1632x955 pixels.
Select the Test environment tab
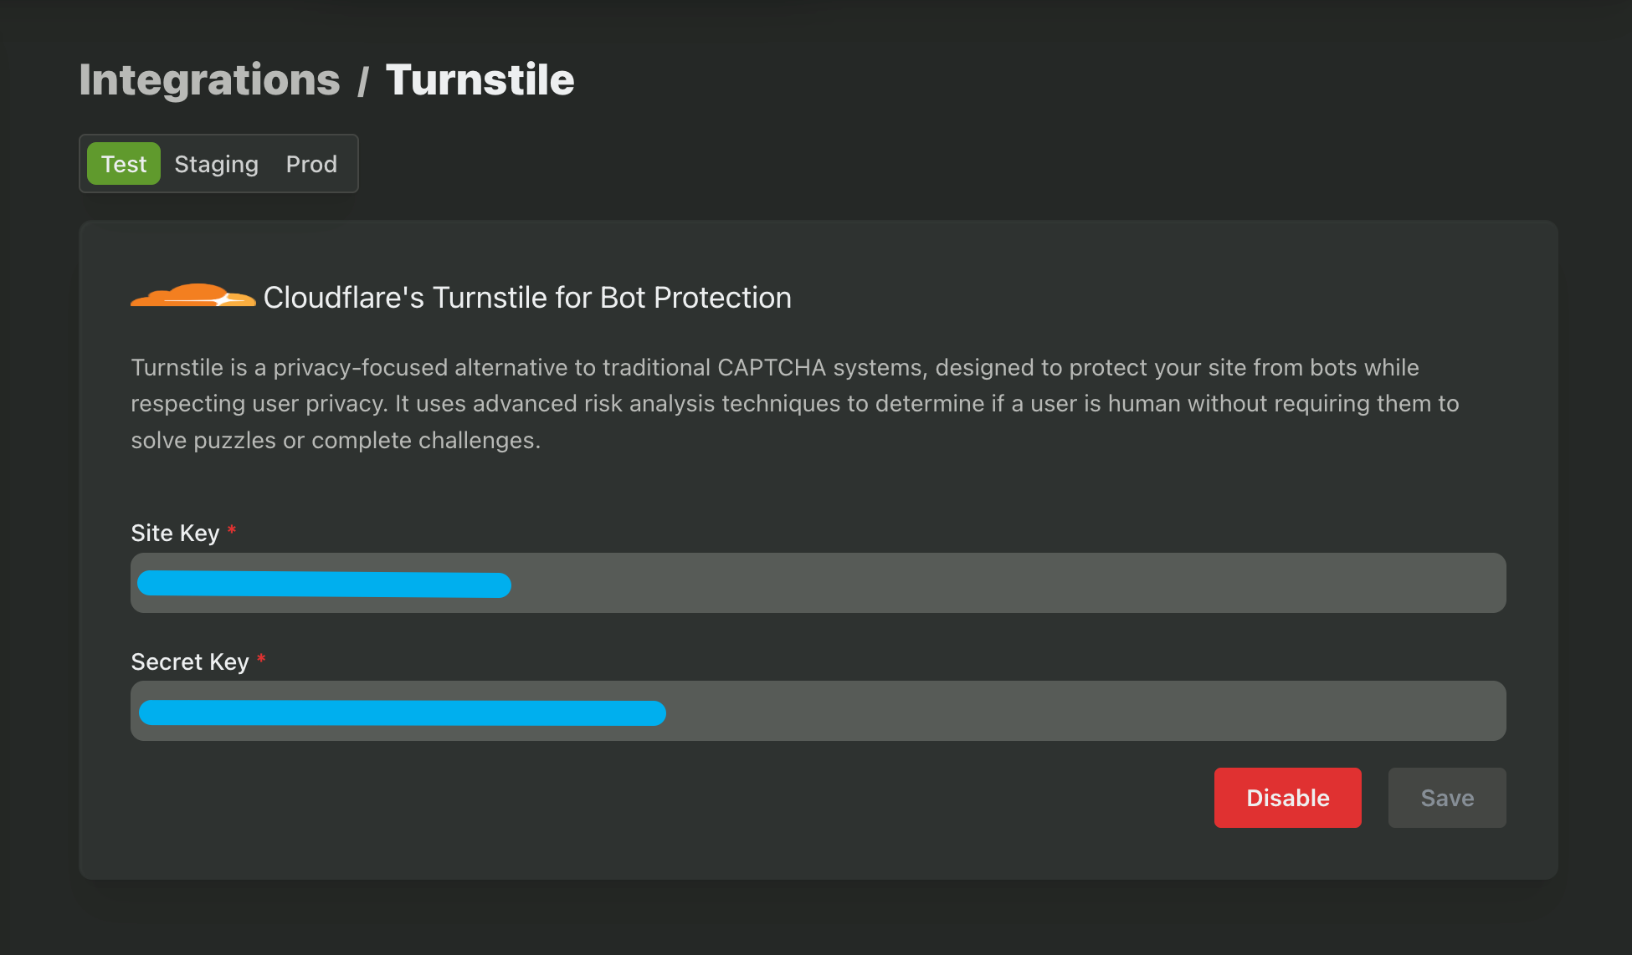point(122,164)
